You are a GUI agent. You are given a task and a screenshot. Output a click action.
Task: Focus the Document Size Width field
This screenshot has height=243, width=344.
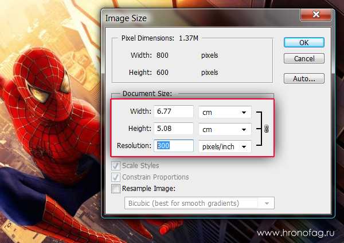click(x=174, y=111)
